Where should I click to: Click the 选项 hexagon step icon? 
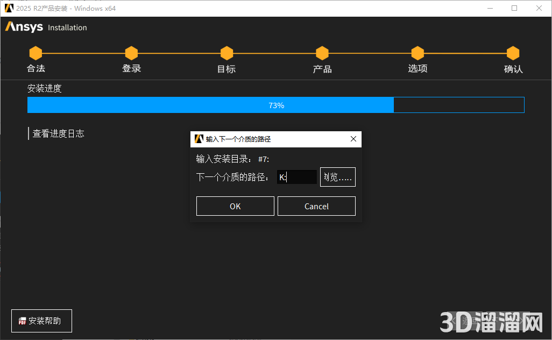(x=417, y=53)
